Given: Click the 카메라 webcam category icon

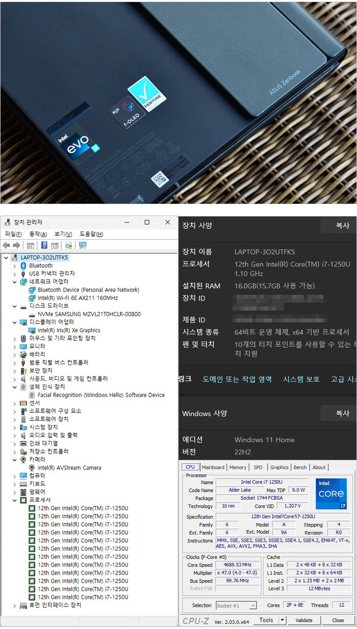Looking at the screenshot, I should click(x=23, y=459).
